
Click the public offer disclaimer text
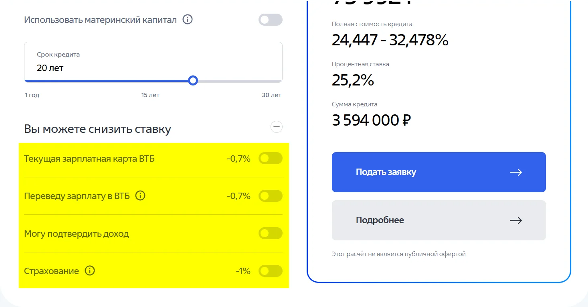[x=398, y=254]
